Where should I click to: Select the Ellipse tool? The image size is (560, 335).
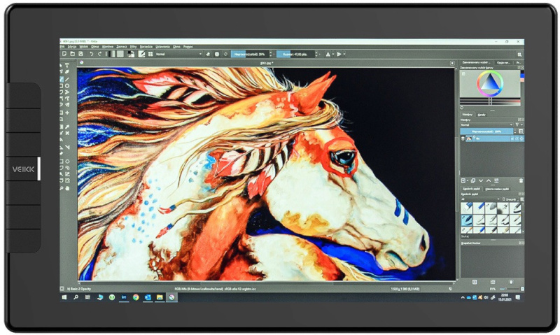67,86
